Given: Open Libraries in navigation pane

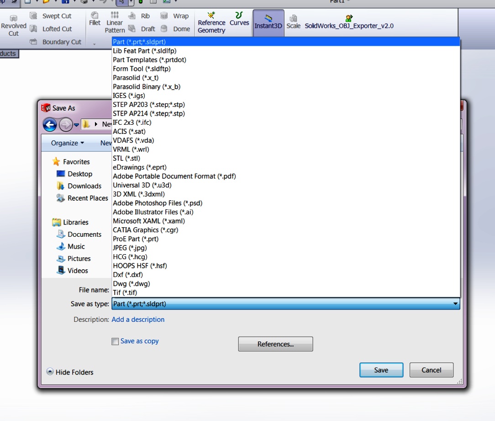Looking at the screenshot, I should (70, 222).
